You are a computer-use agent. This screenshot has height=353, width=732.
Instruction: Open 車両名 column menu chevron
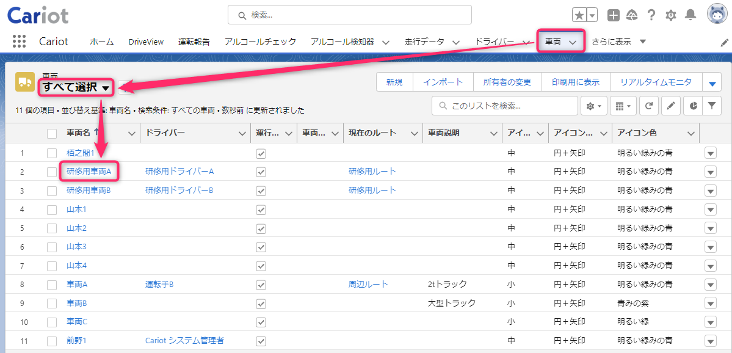tap(132, 134)
